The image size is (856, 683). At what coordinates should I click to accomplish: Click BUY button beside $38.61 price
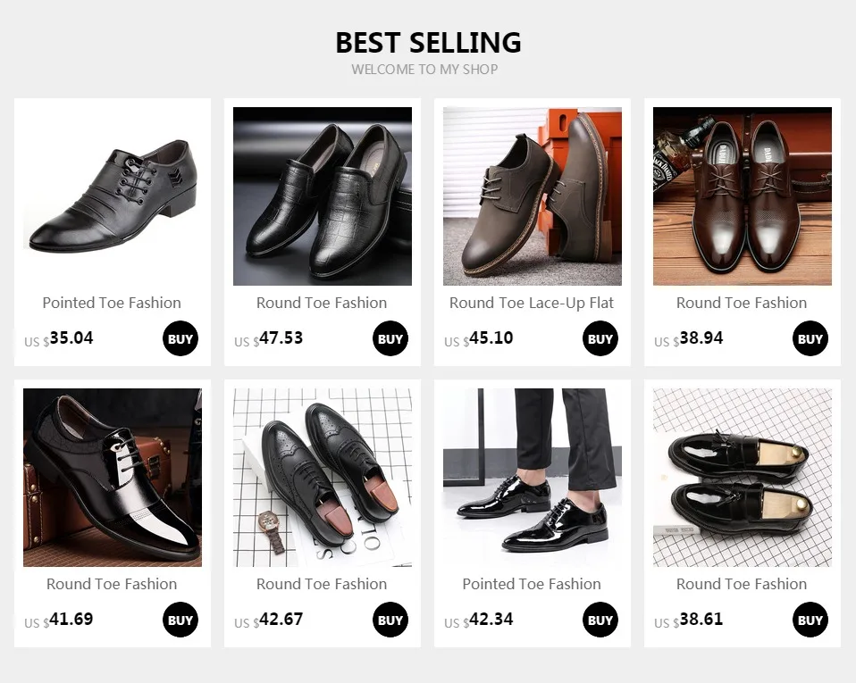(810, 621)
